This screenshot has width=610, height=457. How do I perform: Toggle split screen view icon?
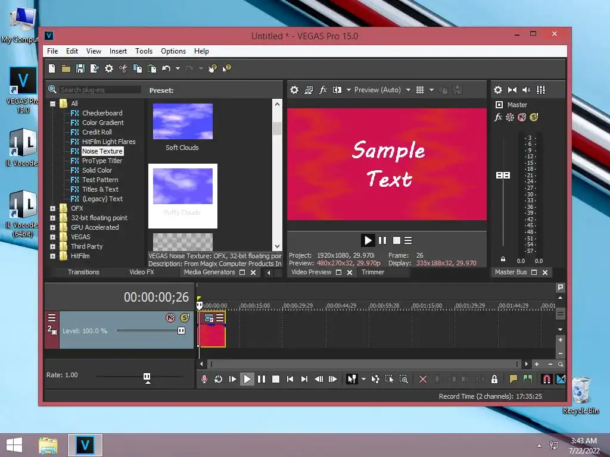[x=337, y=90]
